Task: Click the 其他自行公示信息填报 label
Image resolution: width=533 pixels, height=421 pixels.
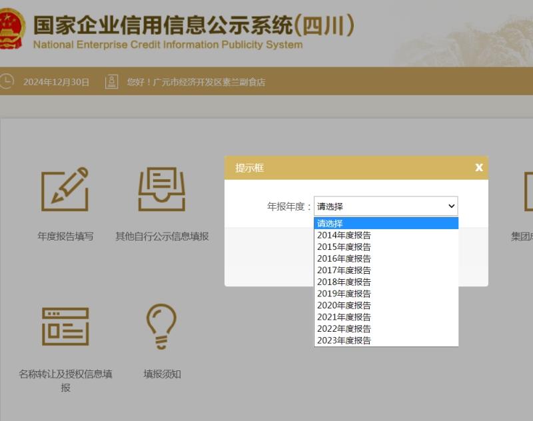Action: 162,236
